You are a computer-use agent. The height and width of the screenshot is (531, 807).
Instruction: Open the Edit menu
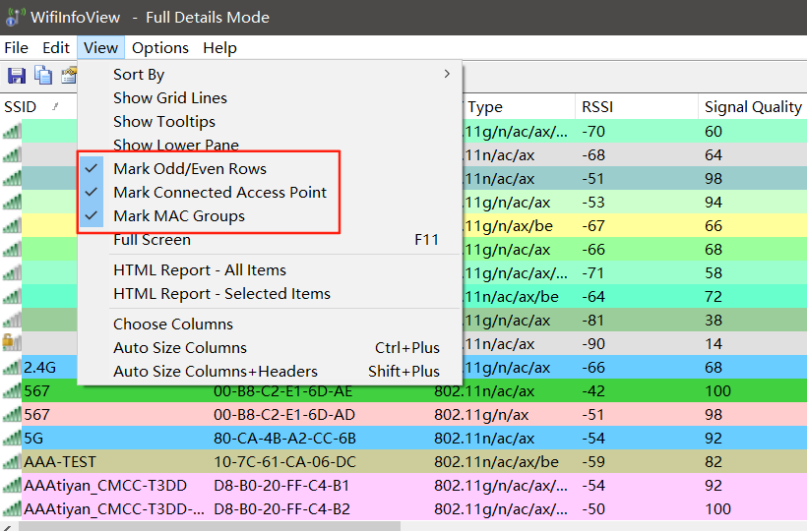55,48
